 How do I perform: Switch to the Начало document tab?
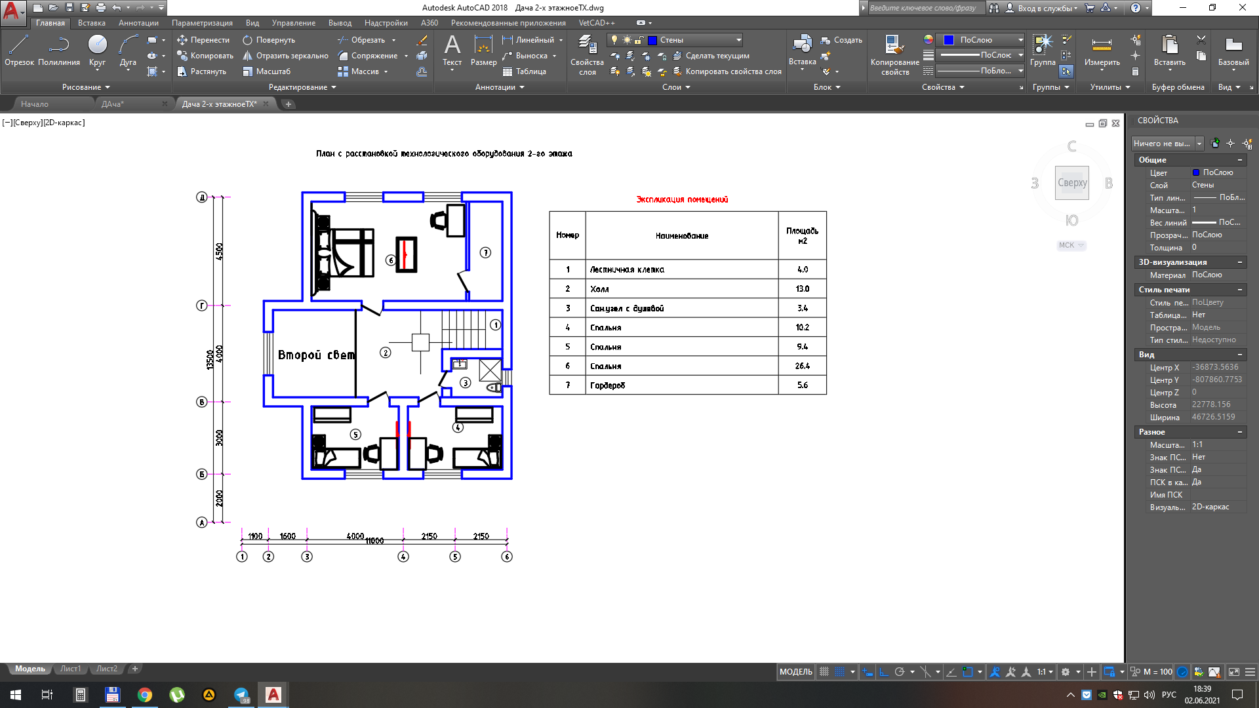(35, 104)
